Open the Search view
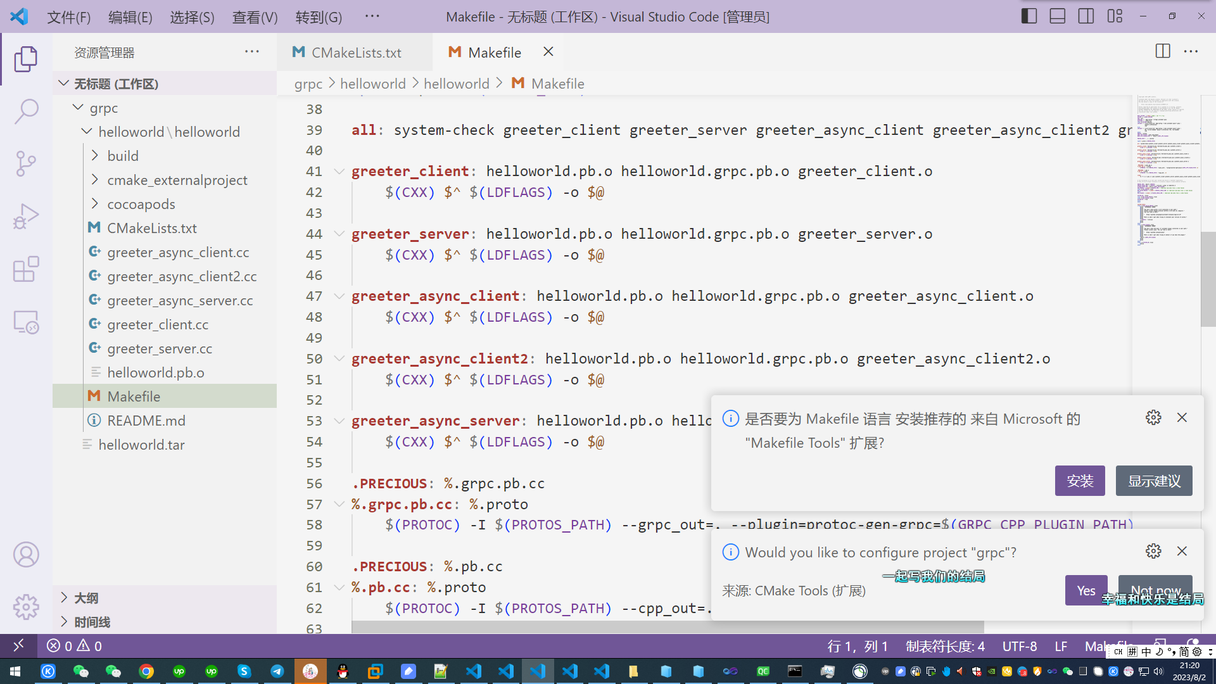1216x684 pixels. (x=26, y=111)
